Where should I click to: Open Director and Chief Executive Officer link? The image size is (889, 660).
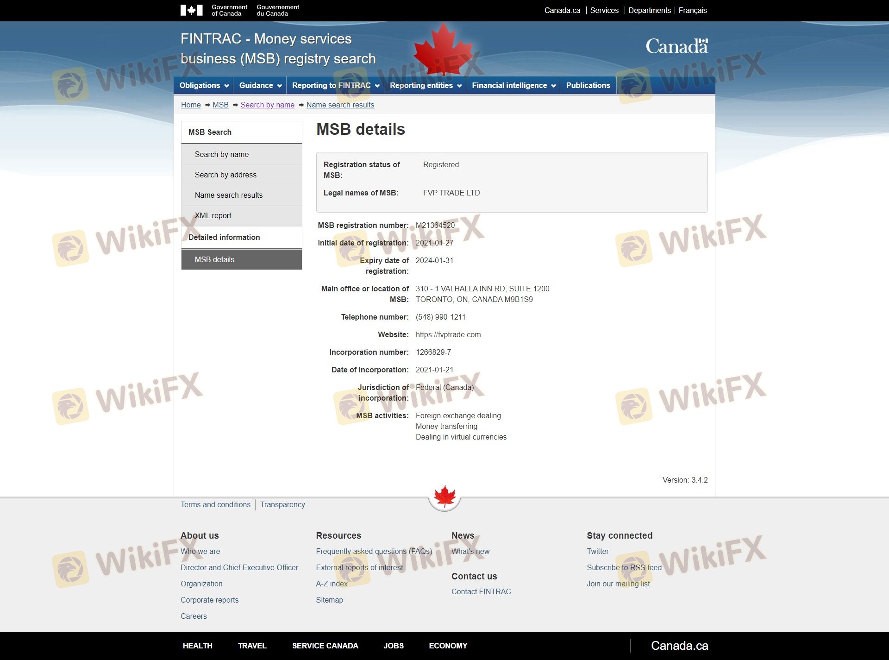239,567
